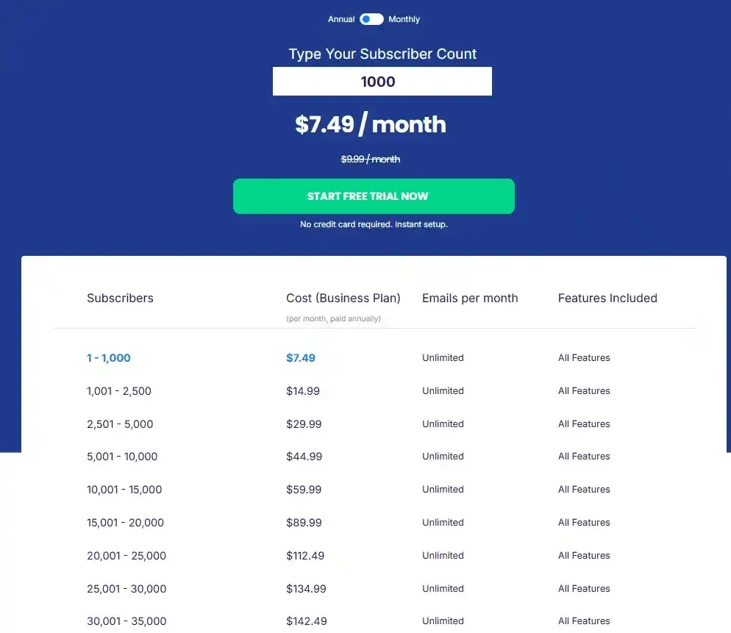Image resolution: width=731 pixels, height=633 pixels.
Task: Select the 30,001 - 35,000 subscriber tier
Action: click(x=126, y=621)
